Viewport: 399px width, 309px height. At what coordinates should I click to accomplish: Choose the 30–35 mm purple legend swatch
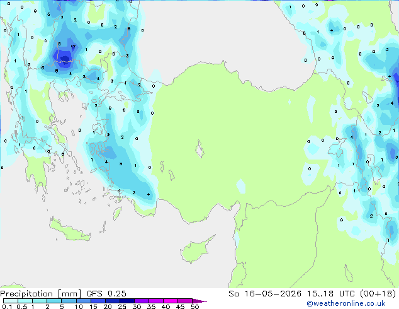click(141, 301)
